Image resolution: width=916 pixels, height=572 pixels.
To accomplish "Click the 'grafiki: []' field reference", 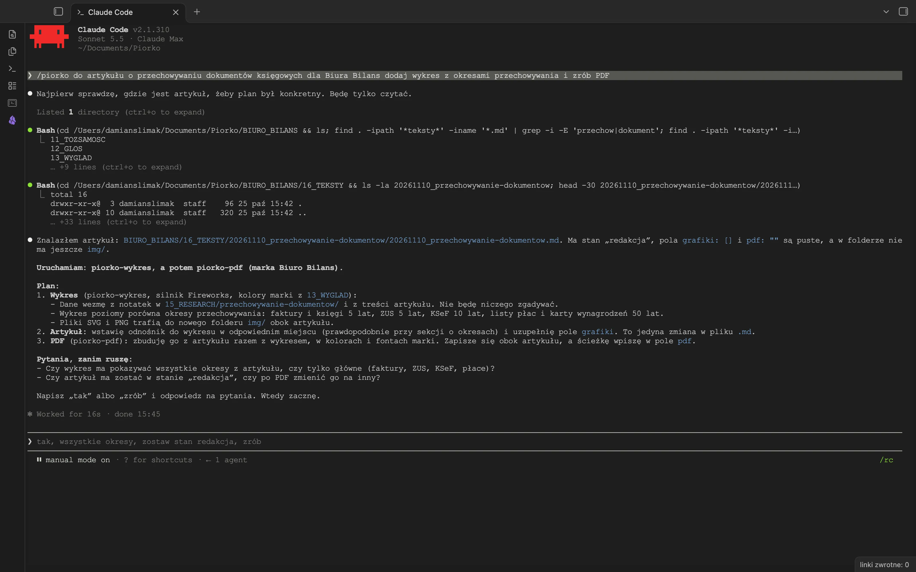I will coord(707,240).
